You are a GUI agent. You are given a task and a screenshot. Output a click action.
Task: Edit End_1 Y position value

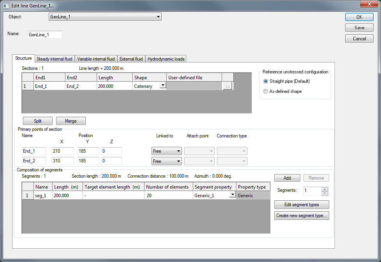pos(88,151)
